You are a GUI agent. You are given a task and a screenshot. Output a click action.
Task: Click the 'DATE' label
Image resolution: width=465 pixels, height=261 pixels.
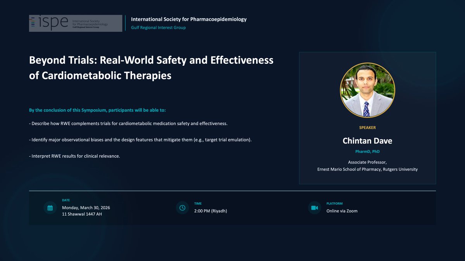click(66, 200)
